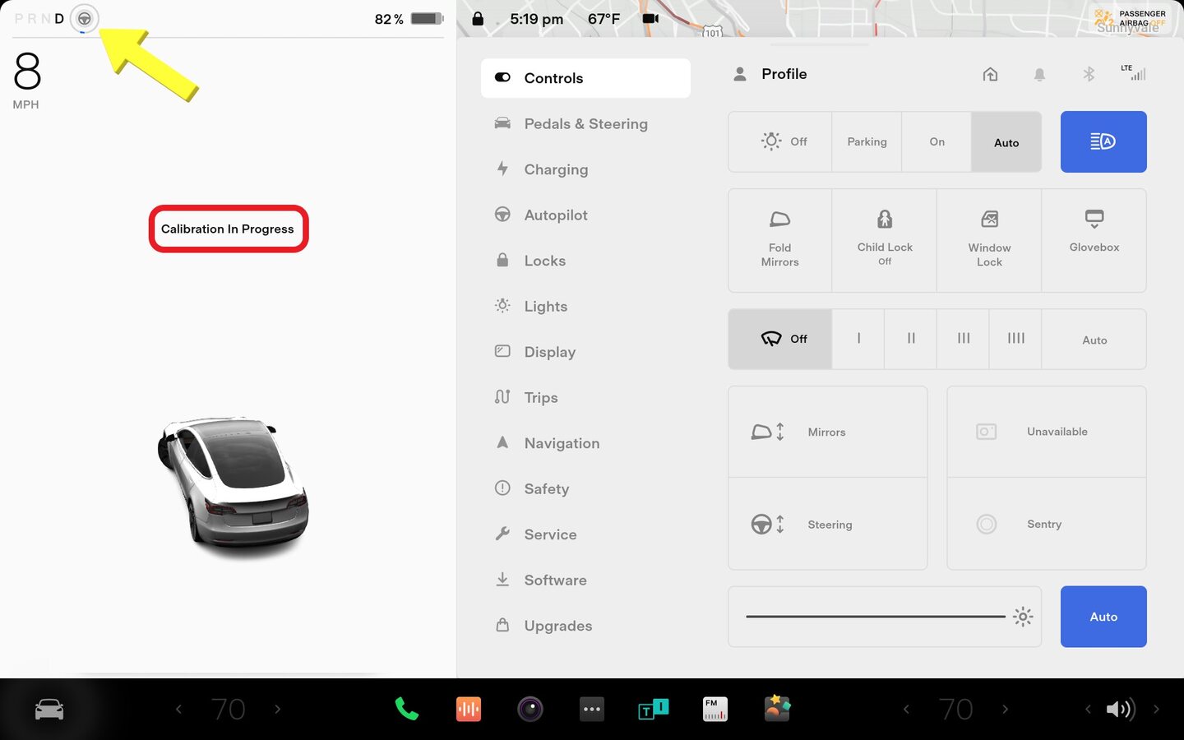This screenshot has width=1184, height=740.
Task: Set wipers to speed IIII
Action: click(1015, 339)
